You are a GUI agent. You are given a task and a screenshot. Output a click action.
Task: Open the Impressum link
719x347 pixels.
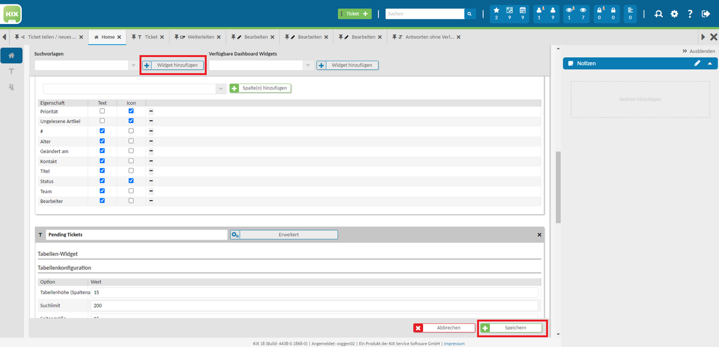pyautogui.click(x=454, y=344)
